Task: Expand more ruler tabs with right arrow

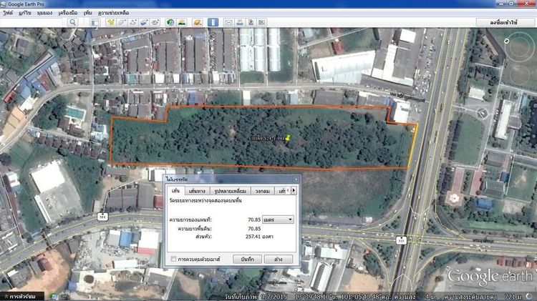Action: coord(294,190)
